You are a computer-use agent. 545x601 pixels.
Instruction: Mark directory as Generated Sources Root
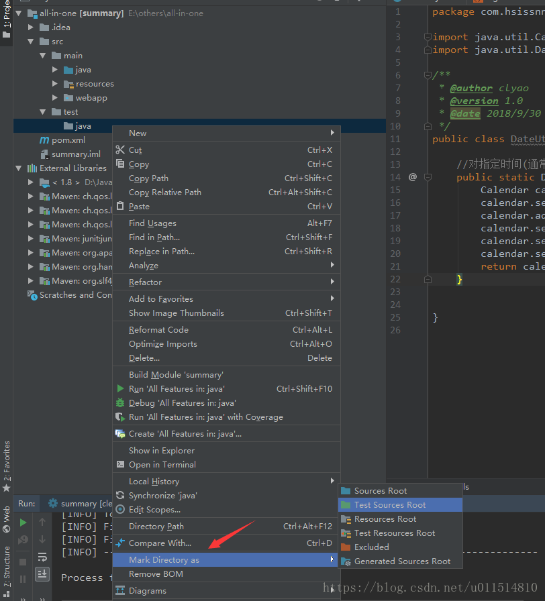coord(401,561)
